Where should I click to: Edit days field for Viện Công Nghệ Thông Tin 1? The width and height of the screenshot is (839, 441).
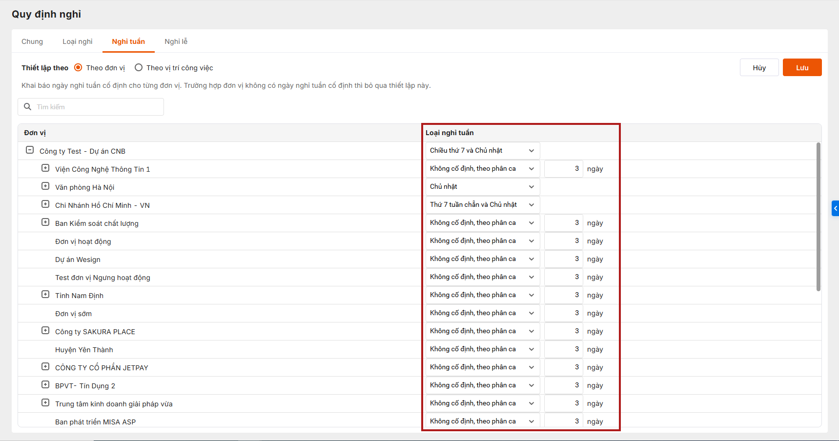click(564, 169)
